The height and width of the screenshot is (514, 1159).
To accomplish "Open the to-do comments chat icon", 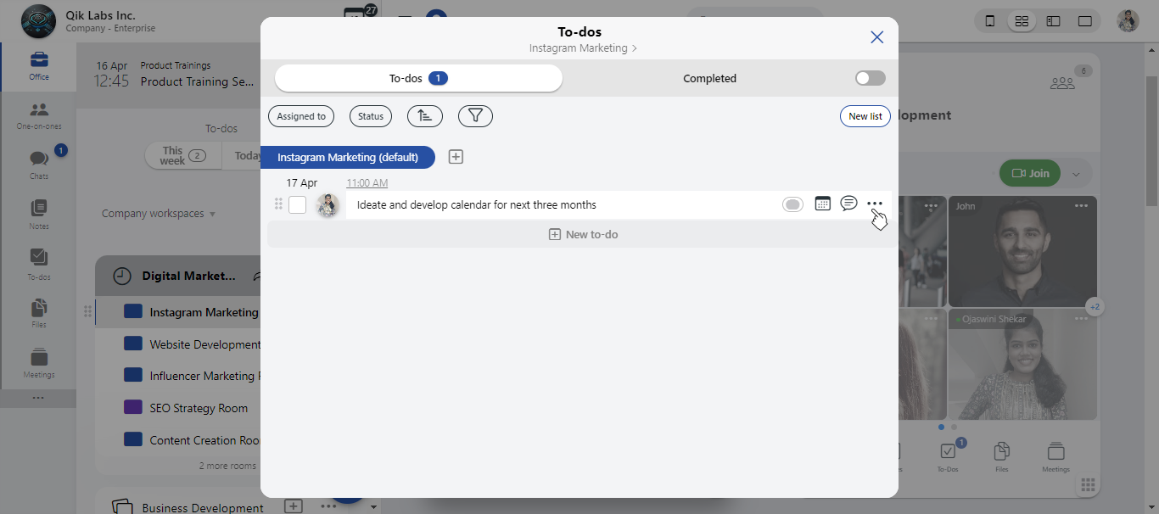I will click(848, 204).
